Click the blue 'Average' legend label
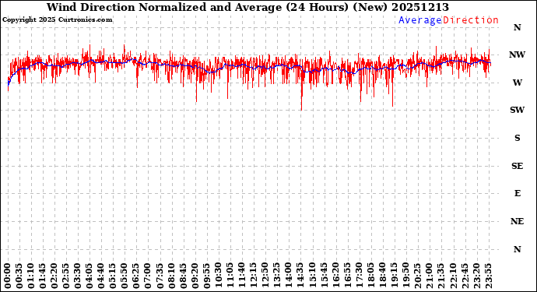Screen dimensions: 537x292 click(x=420, y=20)
